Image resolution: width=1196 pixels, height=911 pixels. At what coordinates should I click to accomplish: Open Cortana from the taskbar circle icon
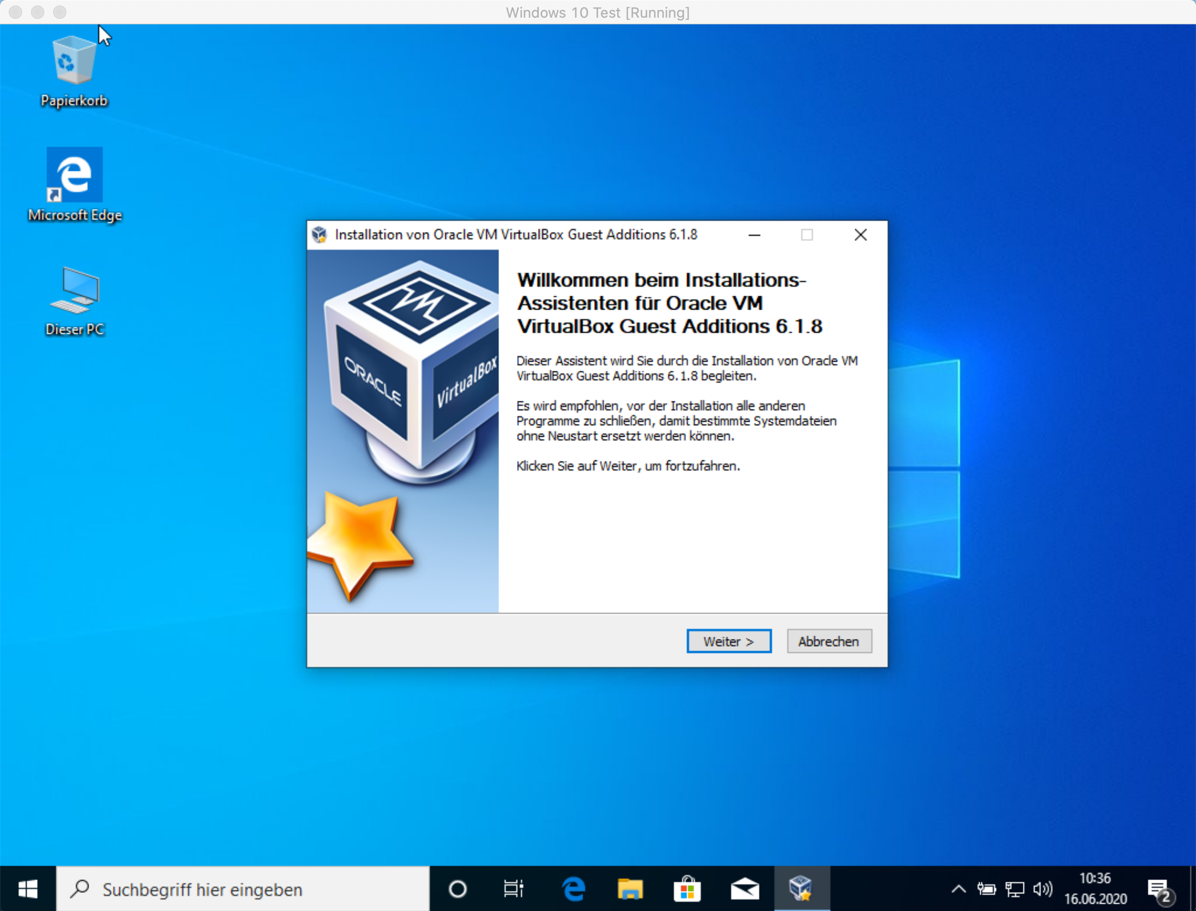457,889
